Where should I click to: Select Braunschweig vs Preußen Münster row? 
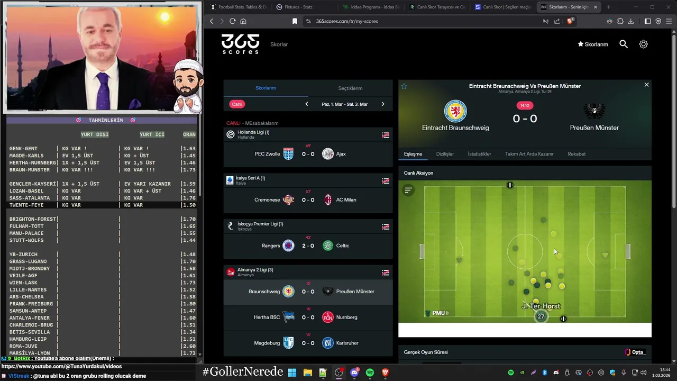click(308, 292)
